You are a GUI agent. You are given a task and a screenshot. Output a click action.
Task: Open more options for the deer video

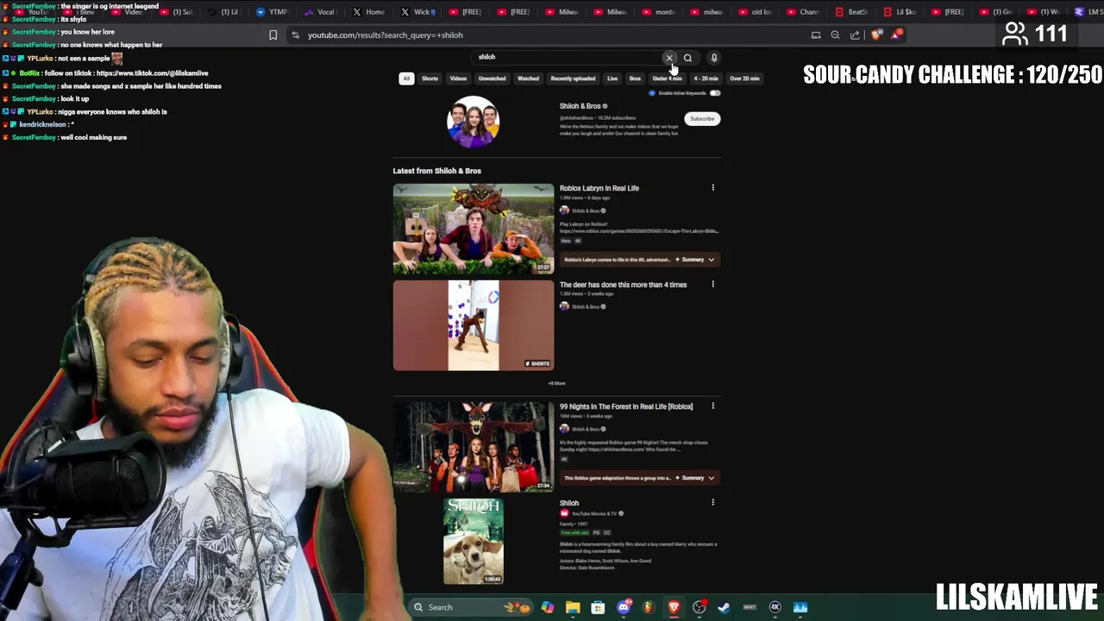(x=712, y=285)
